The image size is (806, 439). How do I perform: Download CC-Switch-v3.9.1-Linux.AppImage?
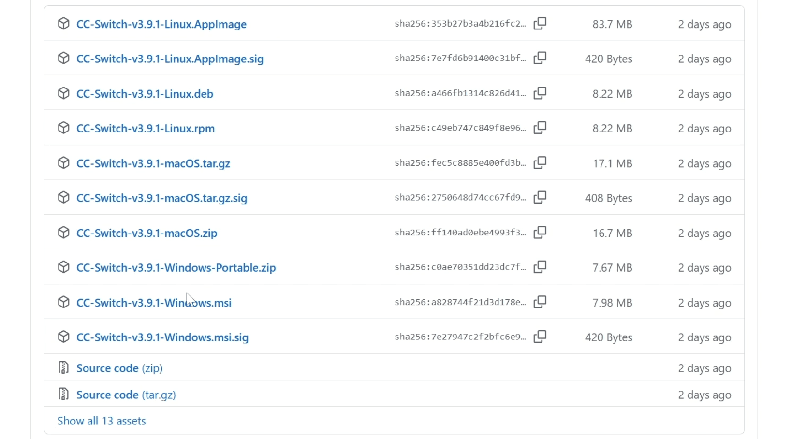(161, 24)
